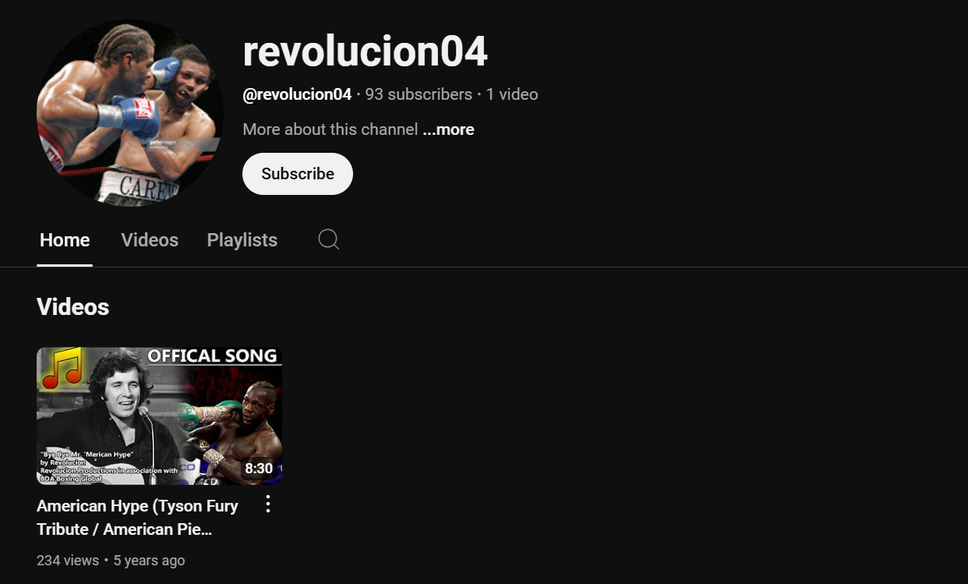Play the American Hype video thumbnail
The image size is (968, 584).
tap(159, 416)
